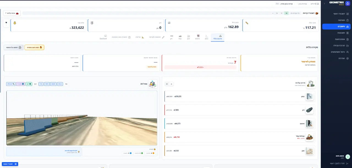Click the הדפס כל החומר print button
Screen dimensions: 352x168
coord(14,47)
